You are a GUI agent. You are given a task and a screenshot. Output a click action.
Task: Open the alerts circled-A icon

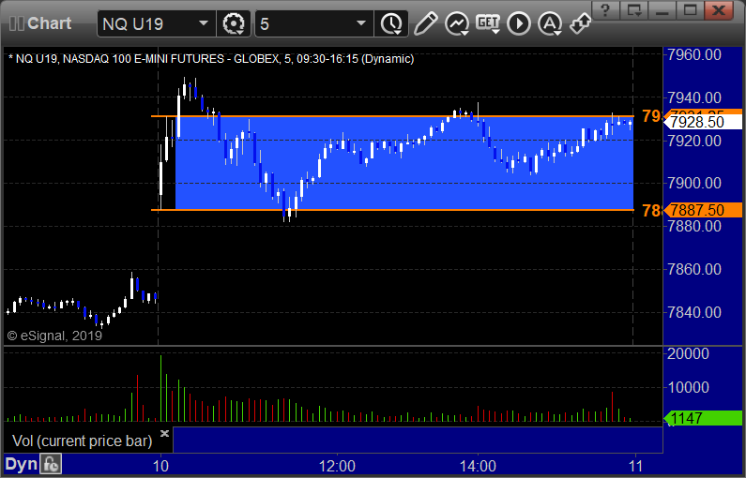(x=550, y=23)
